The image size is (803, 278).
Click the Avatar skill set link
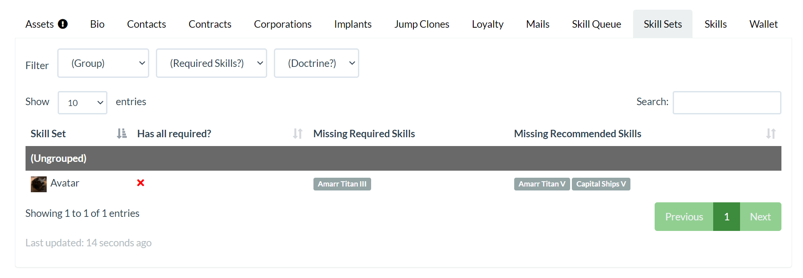[65, 183]
